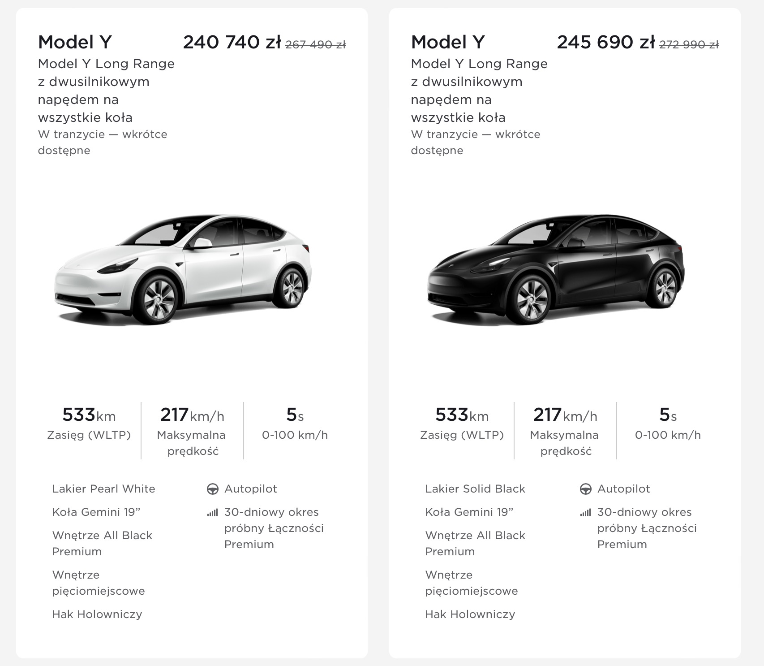Click the 533 km range on the white car card
Viewport: 764px width, 666px height.
[89, 415]
